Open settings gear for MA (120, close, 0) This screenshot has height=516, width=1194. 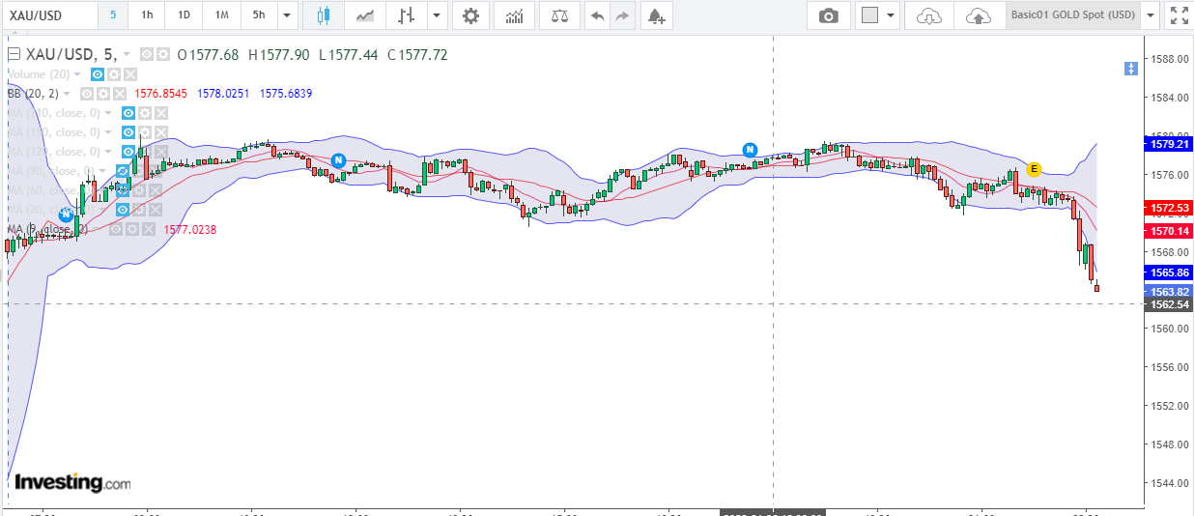coord(144,152)
